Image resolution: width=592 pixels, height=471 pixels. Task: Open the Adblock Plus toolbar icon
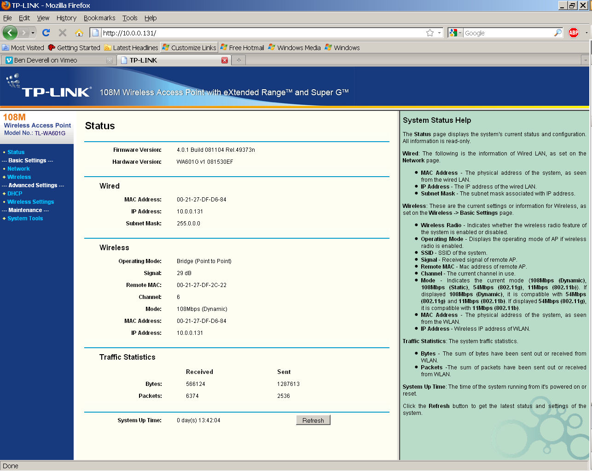coord(574,33)
